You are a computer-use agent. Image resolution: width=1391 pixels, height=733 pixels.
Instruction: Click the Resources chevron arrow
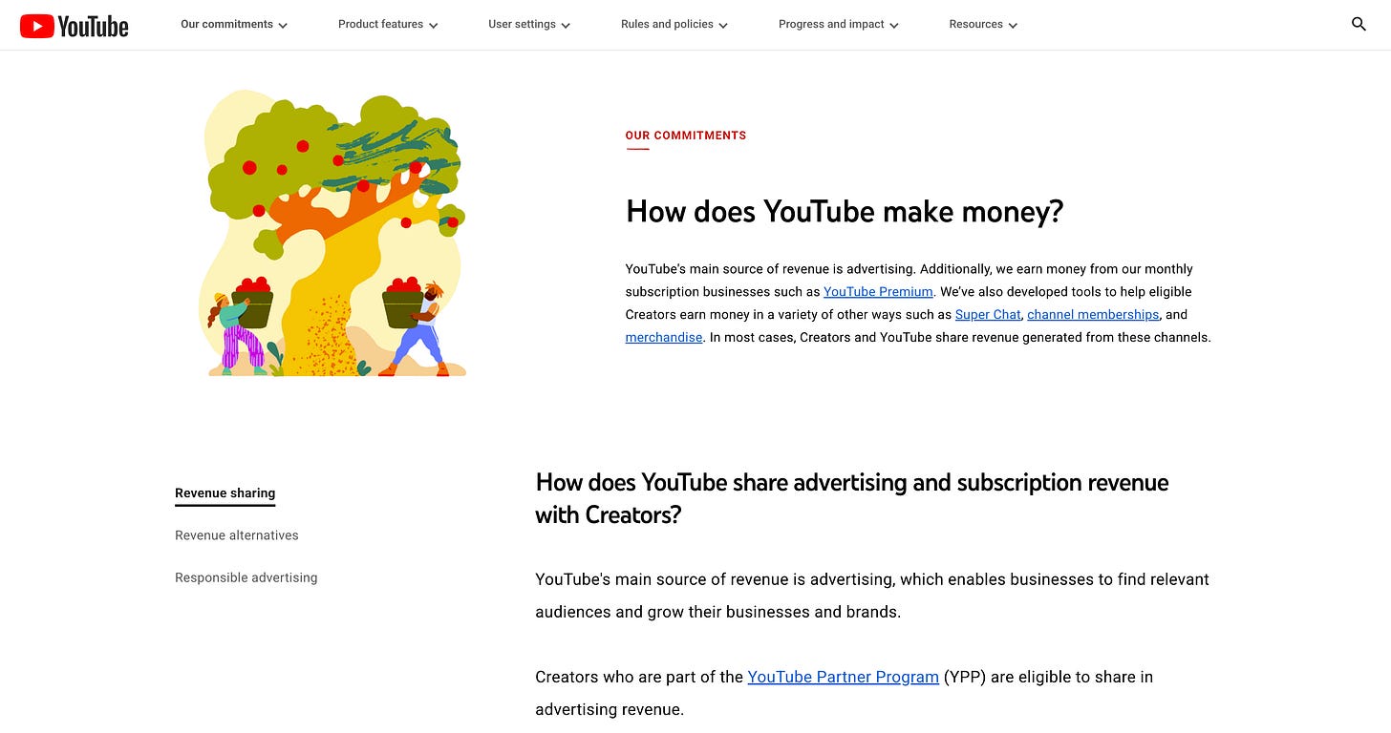click(x=1013, y=26)
